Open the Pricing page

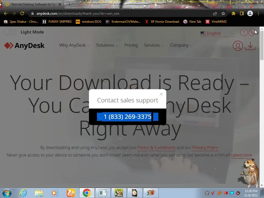[x=131, y=45]
